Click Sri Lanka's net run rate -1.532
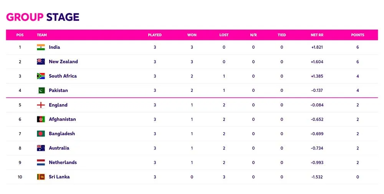The image size is (384, 194). tap(317, 177)
